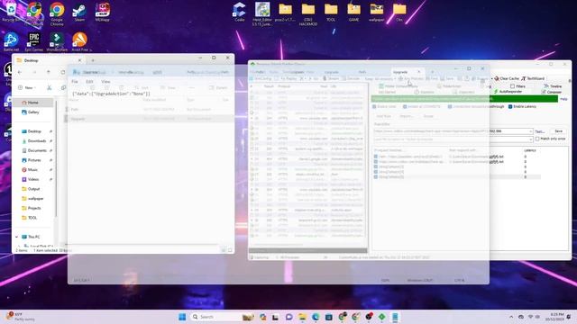Open Downloads in the Explorer sidebar

[36, 141]
